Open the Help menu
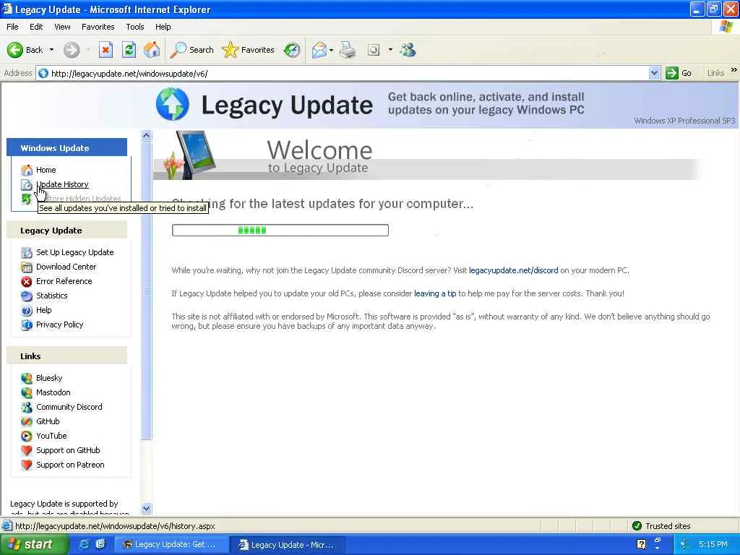The image size is (740, 555). coord(163,27)
